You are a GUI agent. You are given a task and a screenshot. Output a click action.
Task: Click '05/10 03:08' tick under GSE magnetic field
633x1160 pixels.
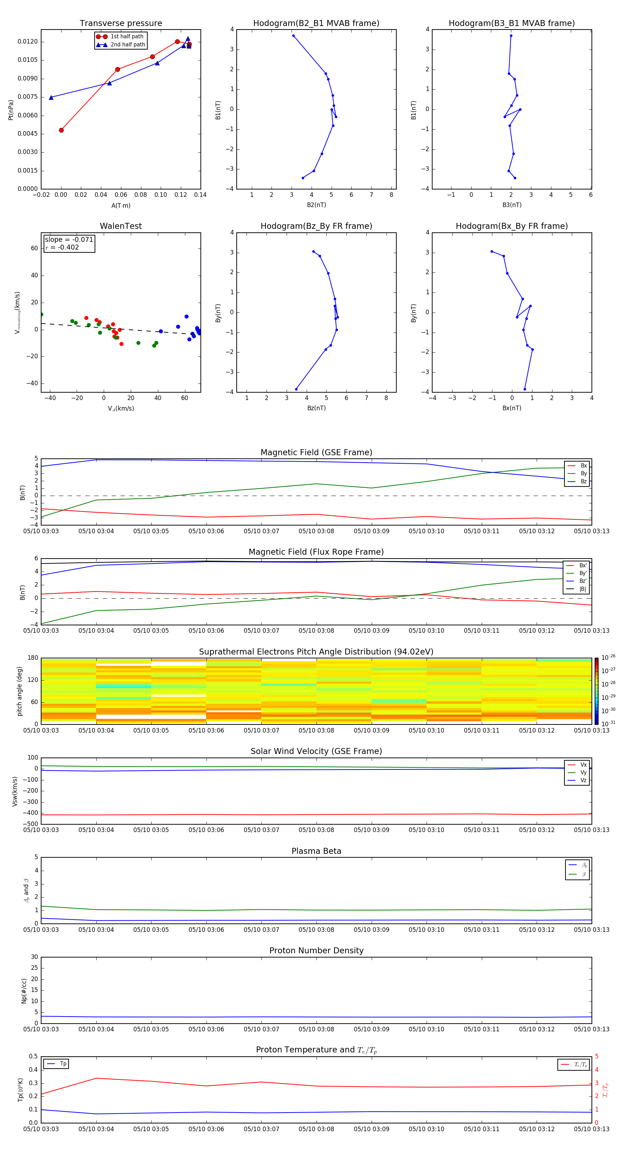pyautogui.click(x=316, y=531)
